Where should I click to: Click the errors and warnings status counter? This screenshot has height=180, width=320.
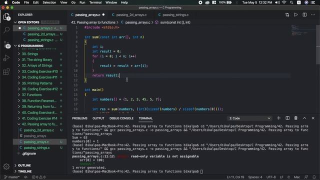click(x=38, y=177)
